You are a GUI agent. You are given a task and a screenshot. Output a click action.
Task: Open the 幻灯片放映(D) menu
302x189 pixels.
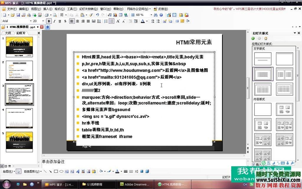88,9
